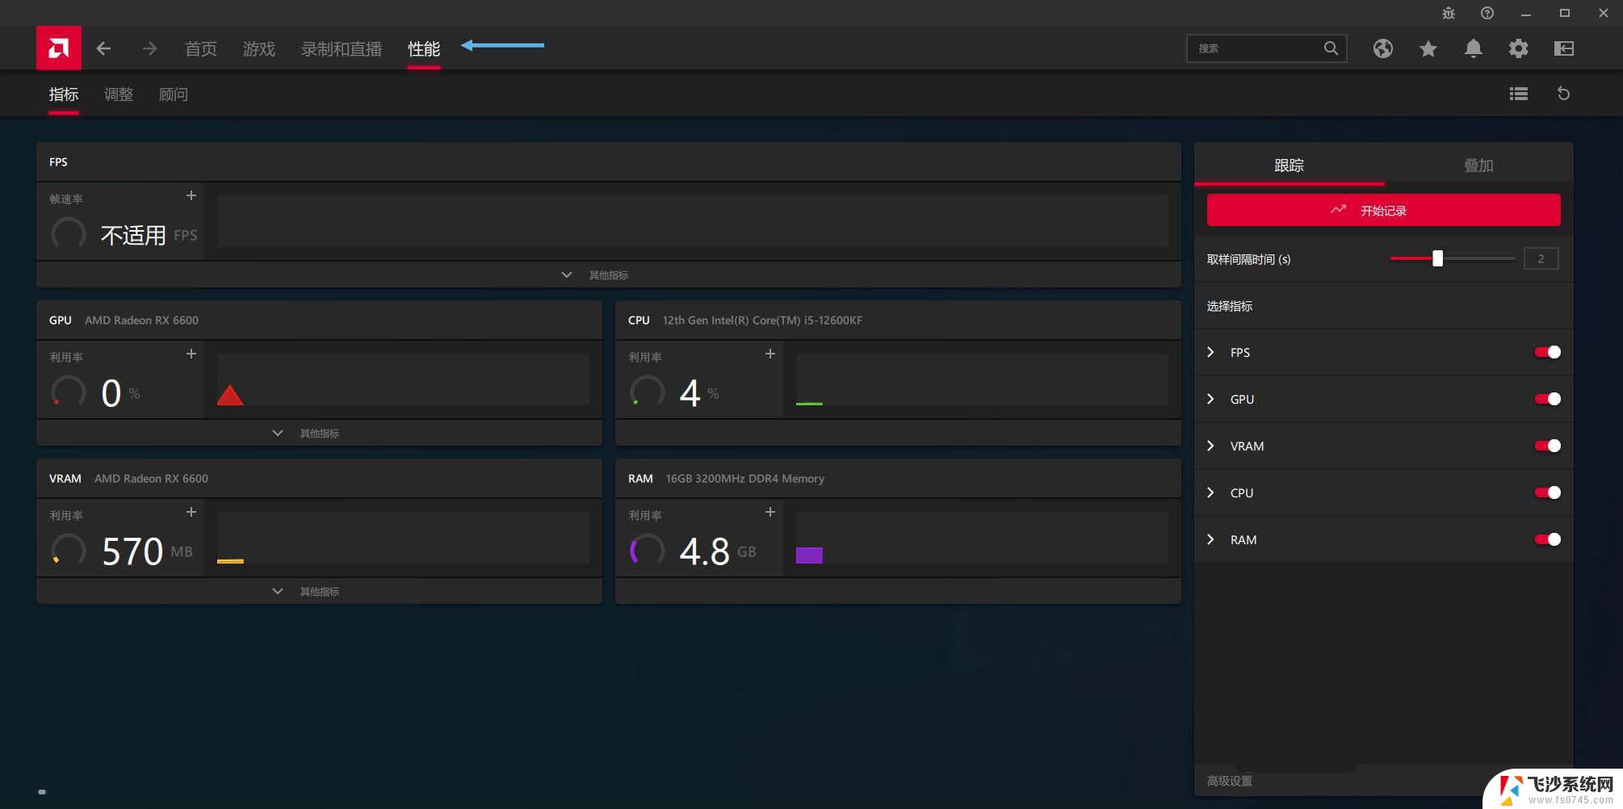Click the AMD logo home icon
1623x809 pixels.
(x=58, y=48)
